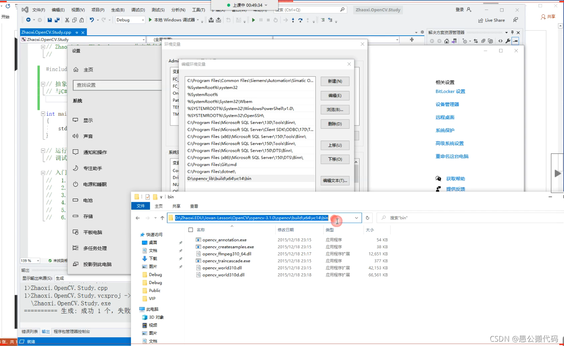Click the sign-in person icon beside 登录
The image size is (564, 346).
click(x=469, y=10)
